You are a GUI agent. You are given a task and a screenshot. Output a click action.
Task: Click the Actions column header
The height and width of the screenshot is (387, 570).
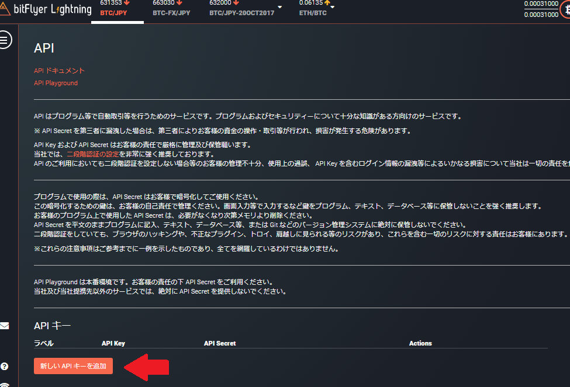420,343
